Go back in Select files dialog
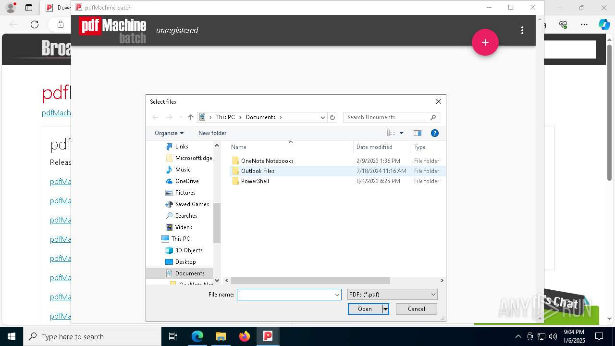Screen dimensions: 615x346 [x=155, y=117]
